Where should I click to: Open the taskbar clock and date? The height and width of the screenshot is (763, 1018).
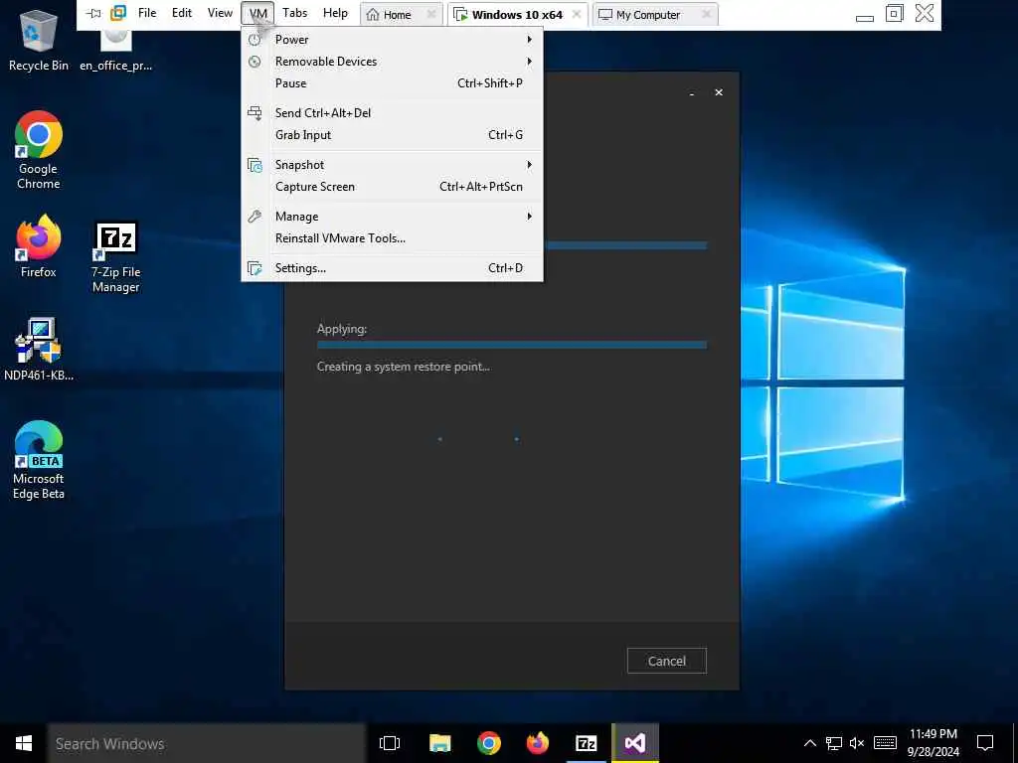tap(933, 743)
